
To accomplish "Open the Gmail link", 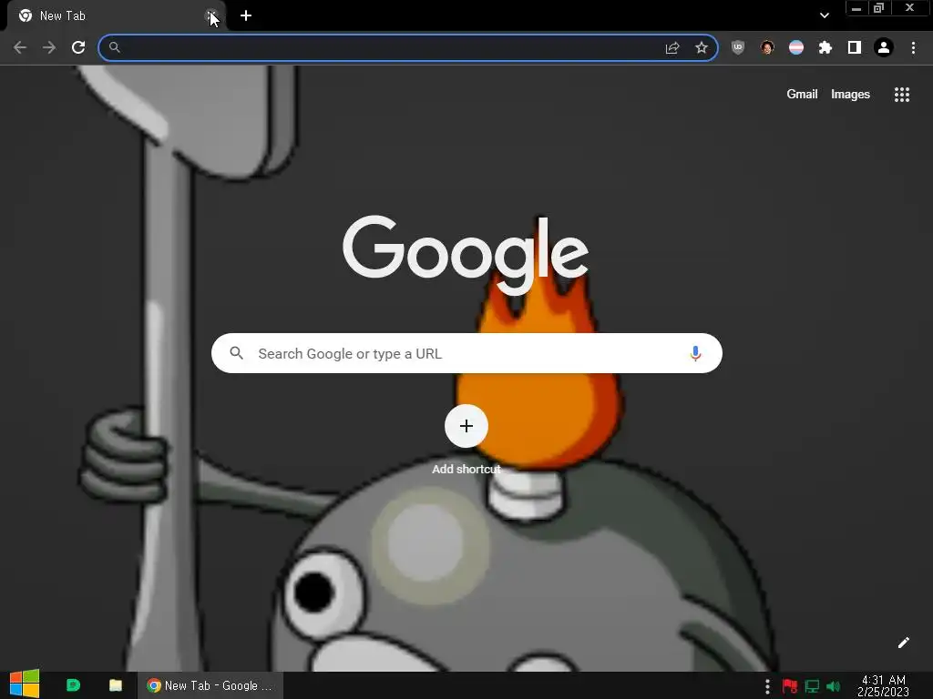I will 802,94.
